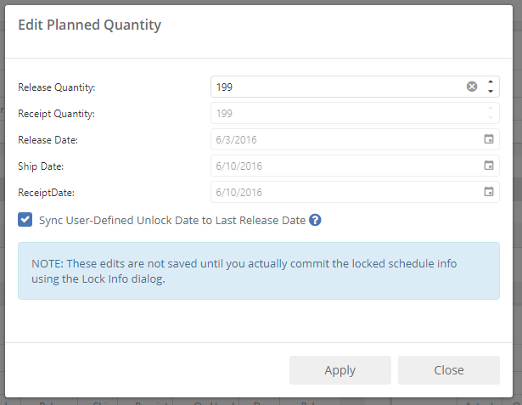Viewport: 522px width, 405px height.
Task: Close the Edit Planned Quantity dialog
Action: pos(449,370)
